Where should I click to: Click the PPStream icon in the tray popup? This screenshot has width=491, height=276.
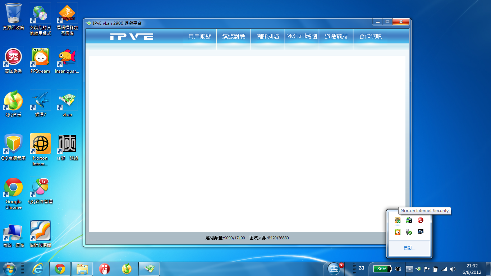point(398,232)
